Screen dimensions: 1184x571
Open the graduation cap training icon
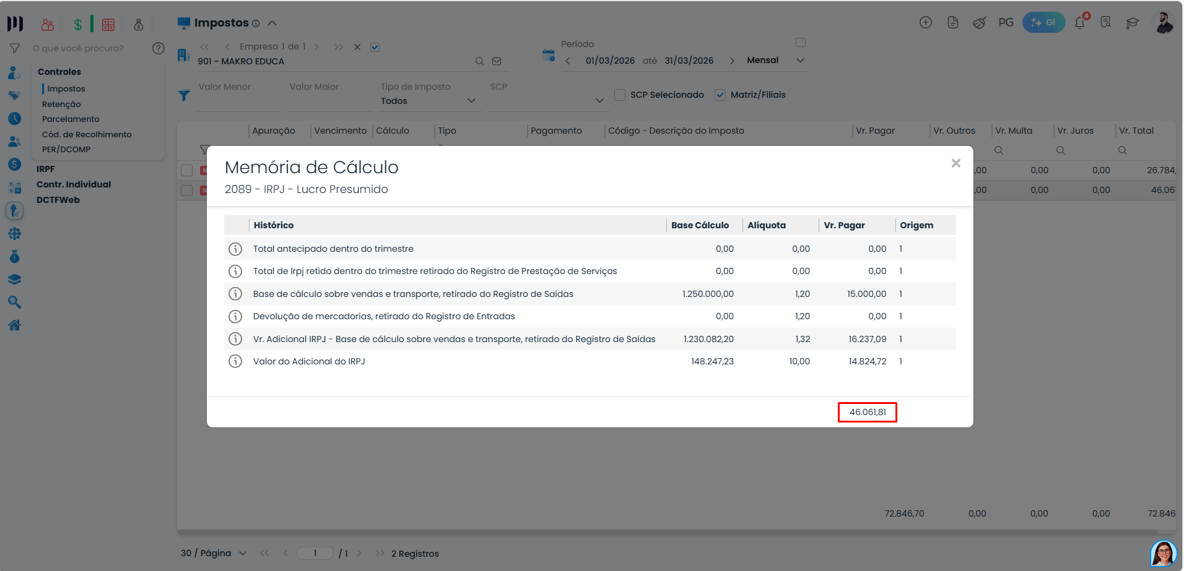(1132, 23)
